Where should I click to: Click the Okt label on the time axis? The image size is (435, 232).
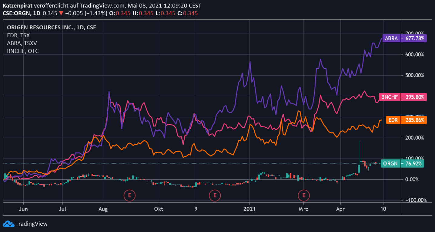click(x=159, y=209)
